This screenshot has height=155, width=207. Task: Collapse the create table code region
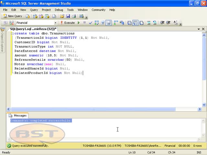12,34
